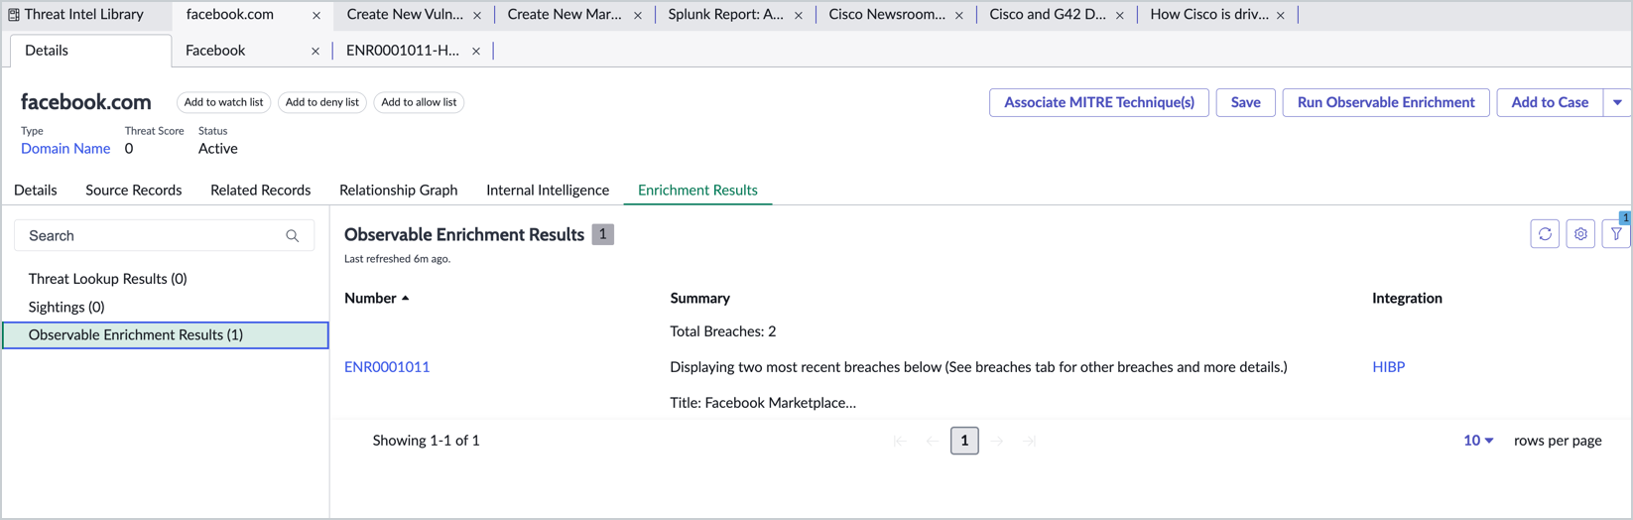This screenshot has width=1633, height=520.
Task: Close the Splunk Report tab
Action: [799, 16]
